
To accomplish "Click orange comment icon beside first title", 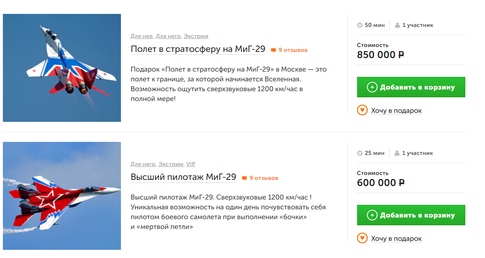I will coord(273,50).
